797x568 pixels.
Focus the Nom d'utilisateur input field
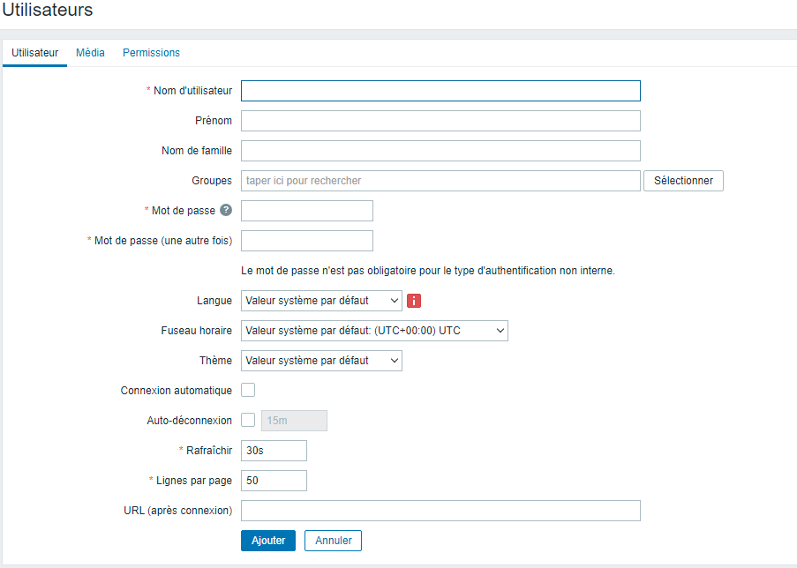coord(440,91)
